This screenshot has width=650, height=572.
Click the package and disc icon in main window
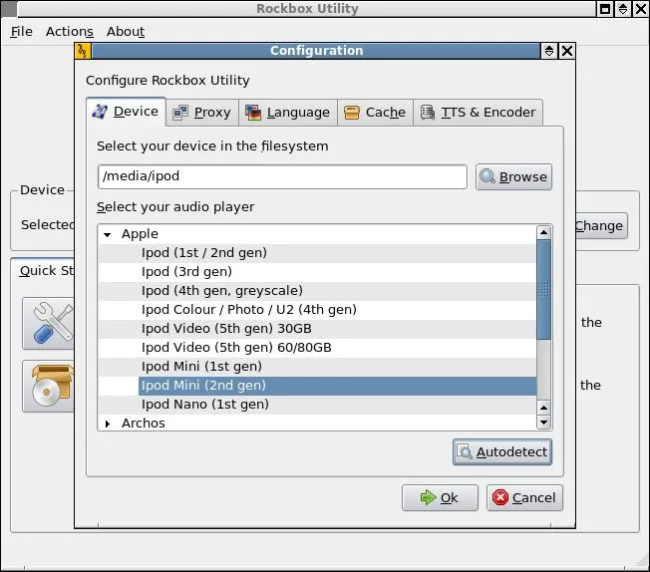click(x=49, y=387)
